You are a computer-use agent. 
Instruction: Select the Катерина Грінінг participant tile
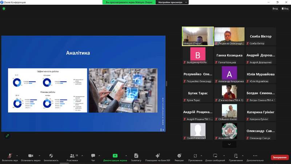point(260,112)
